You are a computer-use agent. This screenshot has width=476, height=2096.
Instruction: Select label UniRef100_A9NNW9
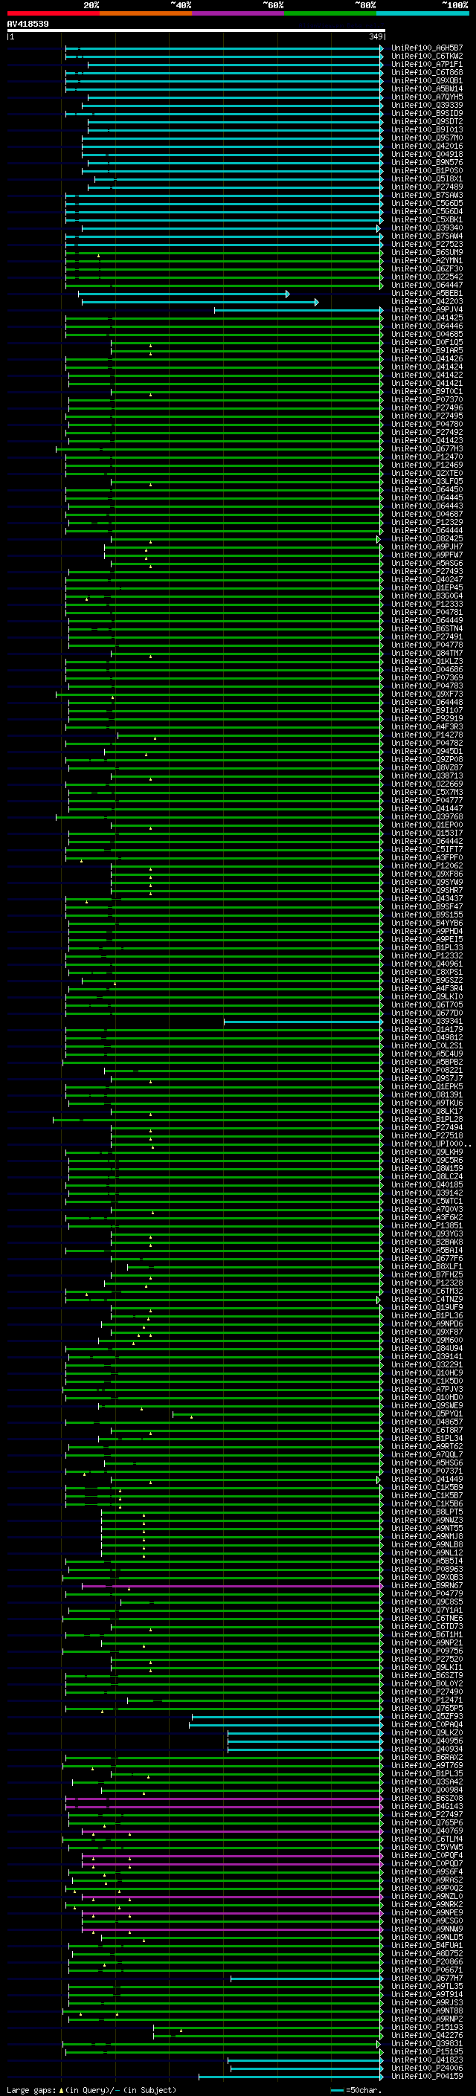(x=426, y=1929)
